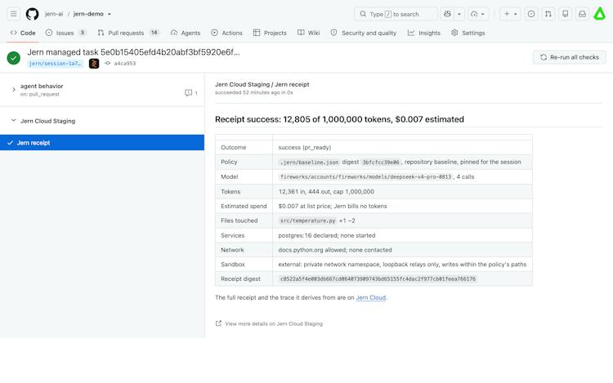Open the hamburger navigation menu
Image resolution: width=613 pixels, height=383 pixels.
(13, 14)
